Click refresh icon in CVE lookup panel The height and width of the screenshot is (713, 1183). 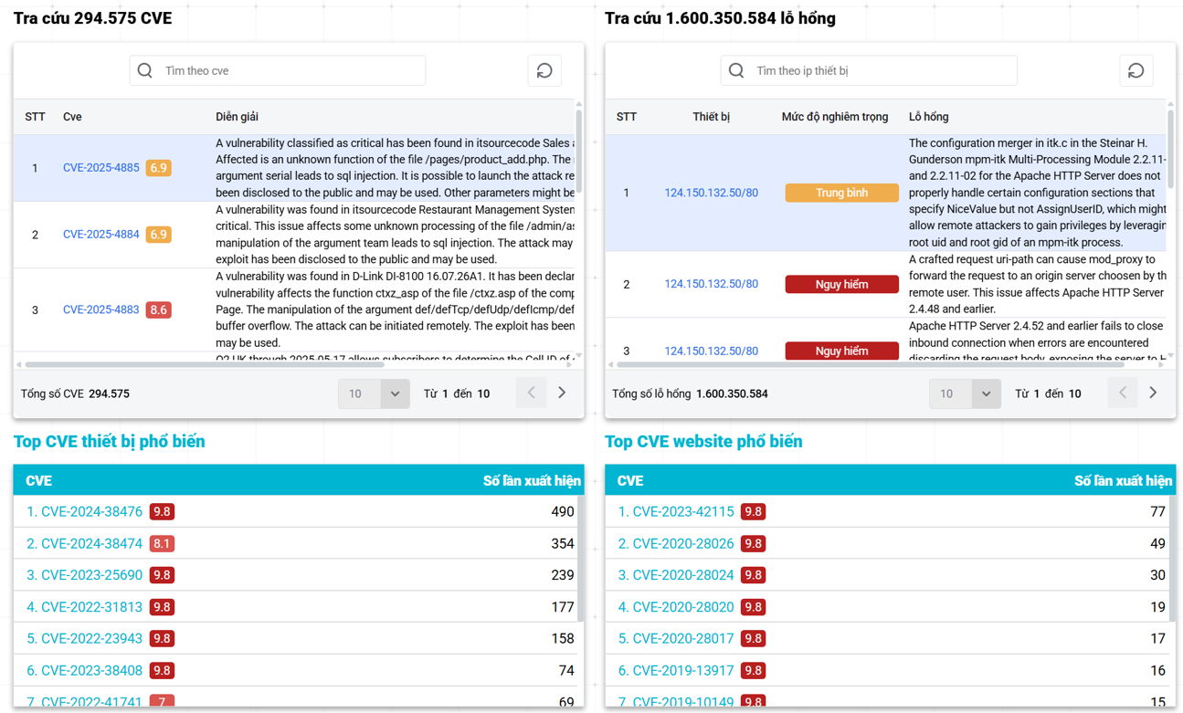pyautogui.click(x=544, y=71)
